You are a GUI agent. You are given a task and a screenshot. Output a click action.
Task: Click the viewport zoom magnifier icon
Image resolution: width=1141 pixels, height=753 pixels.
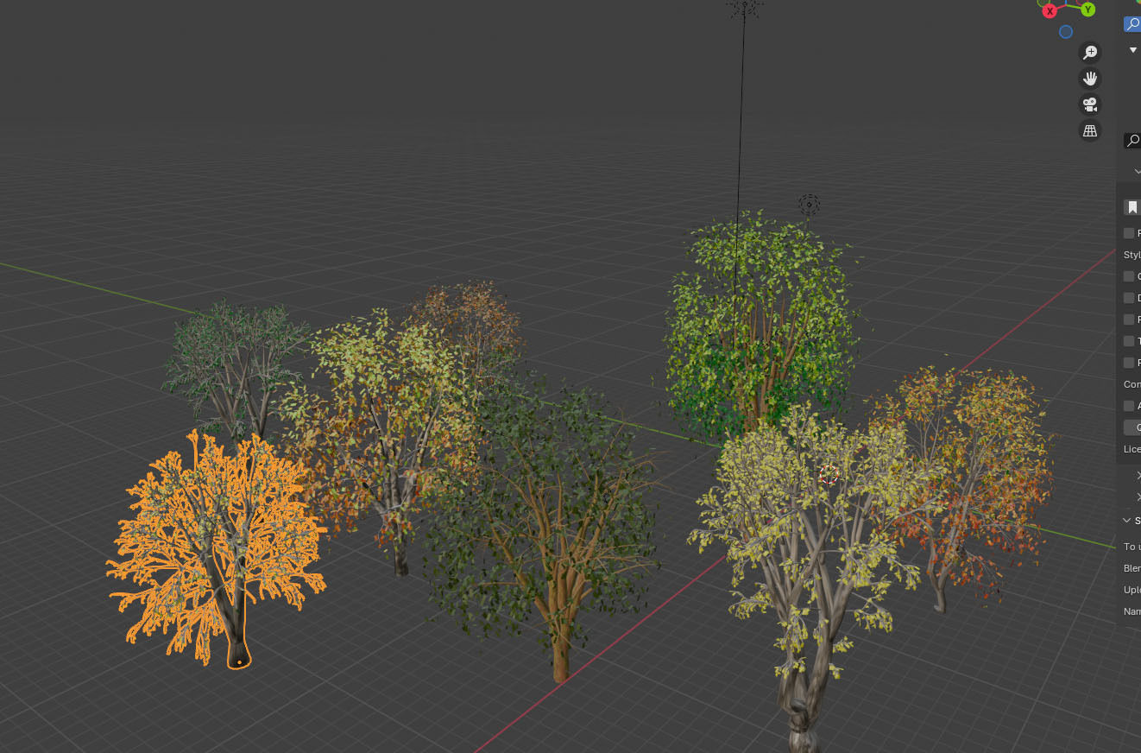(1090, 53)
